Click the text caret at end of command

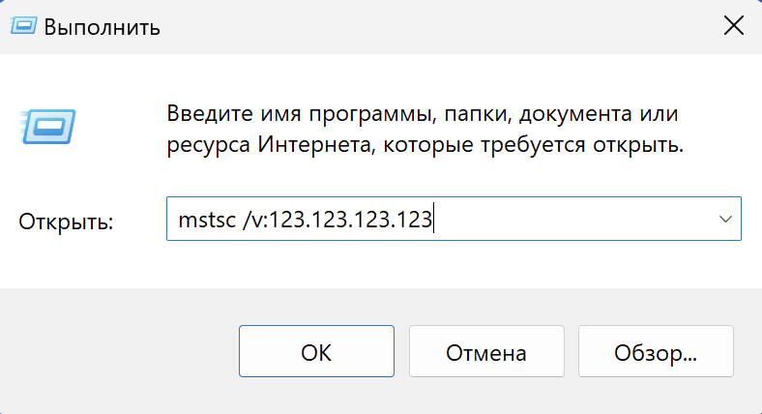(x=433, y=220)
